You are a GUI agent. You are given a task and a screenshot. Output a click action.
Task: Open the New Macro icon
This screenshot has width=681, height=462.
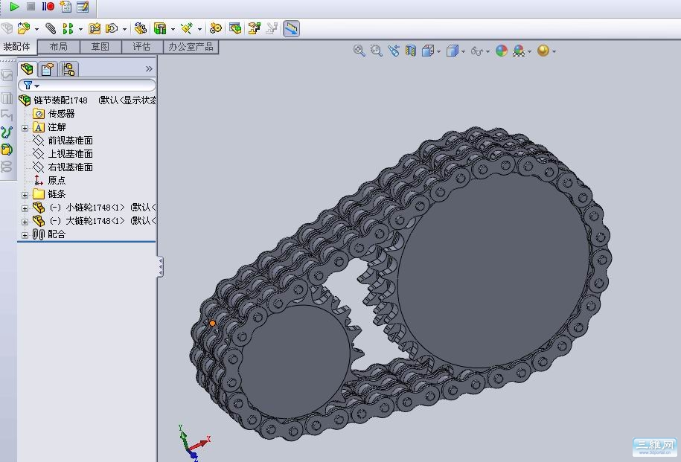[x=65, y=7]
